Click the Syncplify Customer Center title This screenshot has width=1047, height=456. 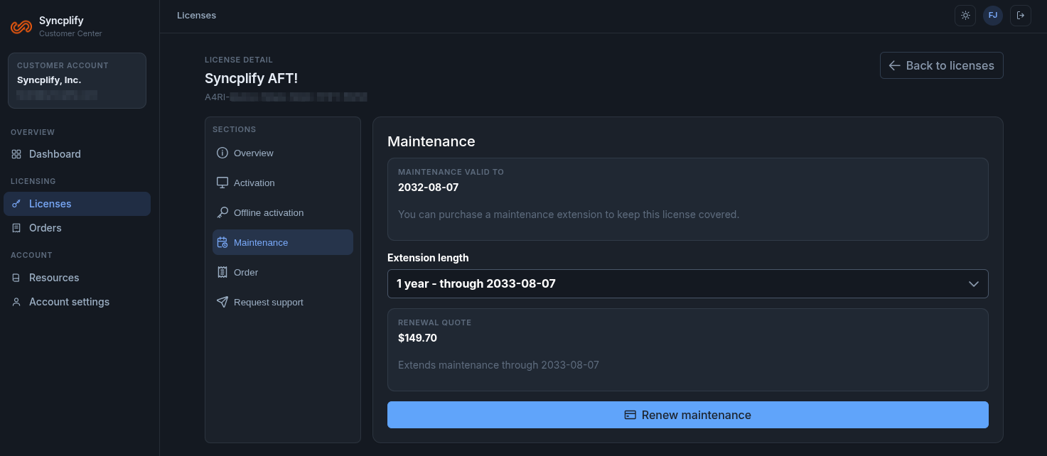point(70,26)
